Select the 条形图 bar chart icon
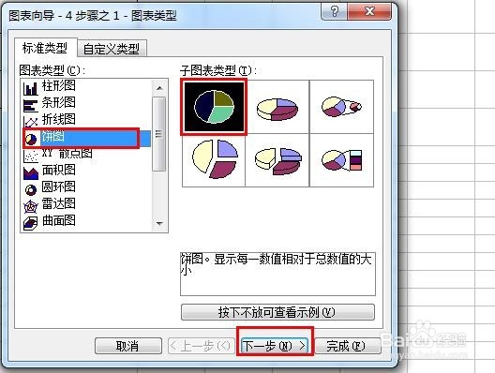Viewport: 495px width, 373px height. pos(31,105)
